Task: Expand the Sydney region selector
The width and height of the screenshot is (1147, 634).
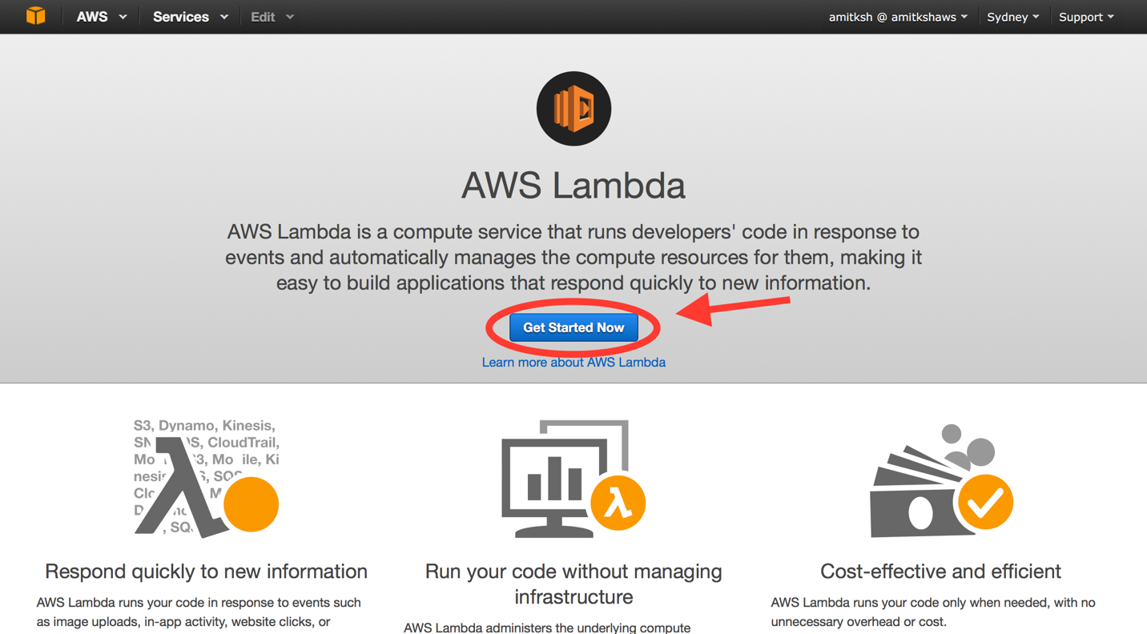Action: (1012, 16)
